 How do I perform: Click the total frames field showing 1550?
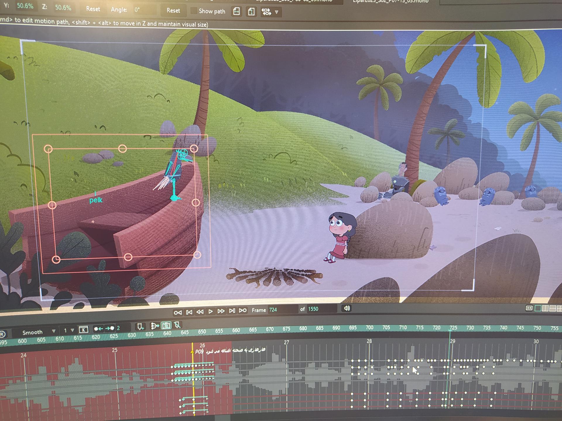[321, 309]
